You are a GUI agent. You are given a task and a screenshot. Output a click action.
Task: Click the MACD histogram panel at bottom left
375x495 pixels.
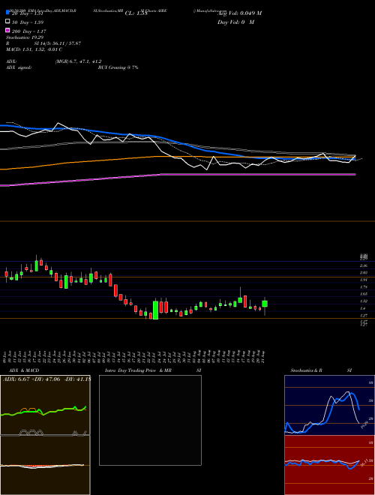pos(45,465)
